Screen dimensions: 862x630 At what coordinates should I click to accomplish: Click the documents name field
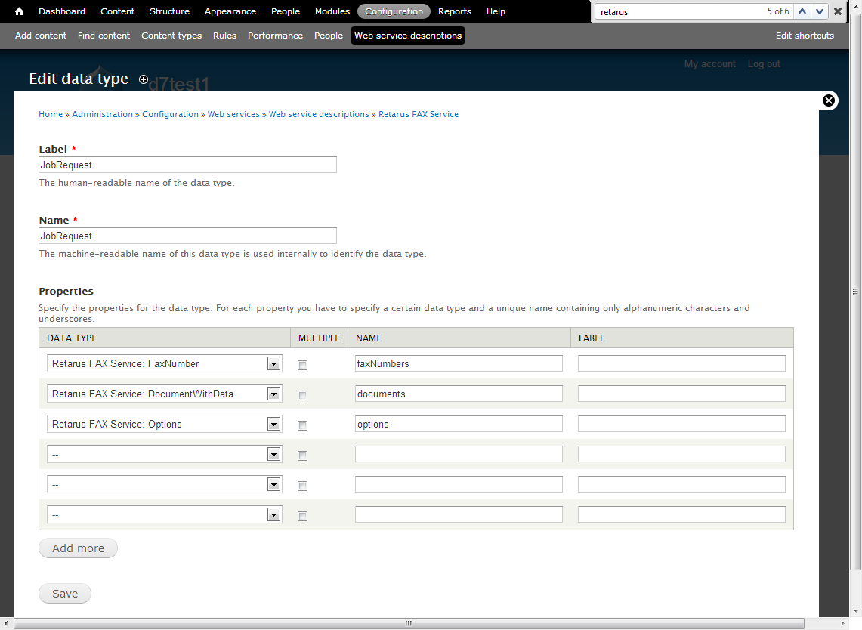pyautogui.click(x=459, y=394)
